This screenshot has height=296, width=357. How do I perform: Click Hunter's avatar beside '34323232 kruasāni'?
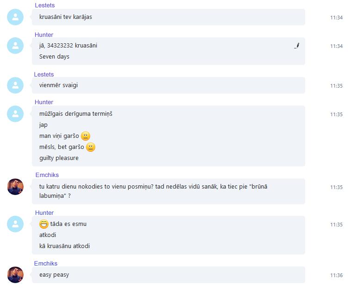15,46
